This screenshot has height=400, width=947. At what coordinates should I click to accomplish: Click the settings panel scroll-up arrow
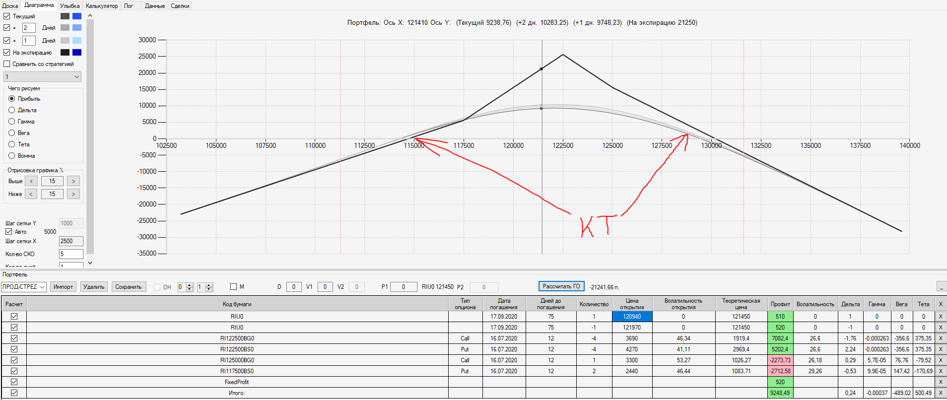(x=90, y=16)
